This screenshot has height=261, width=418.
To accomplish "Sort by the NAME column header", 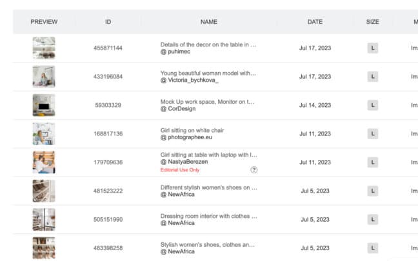I will [x=209, y=22].
